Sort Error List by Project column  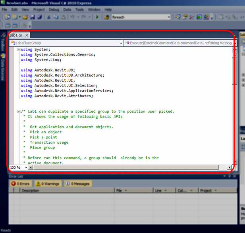point(218,191)
